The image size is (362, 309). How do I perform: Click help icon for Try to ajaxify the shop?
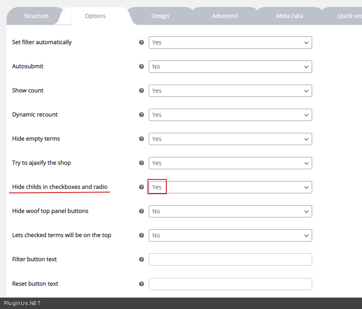141,163
